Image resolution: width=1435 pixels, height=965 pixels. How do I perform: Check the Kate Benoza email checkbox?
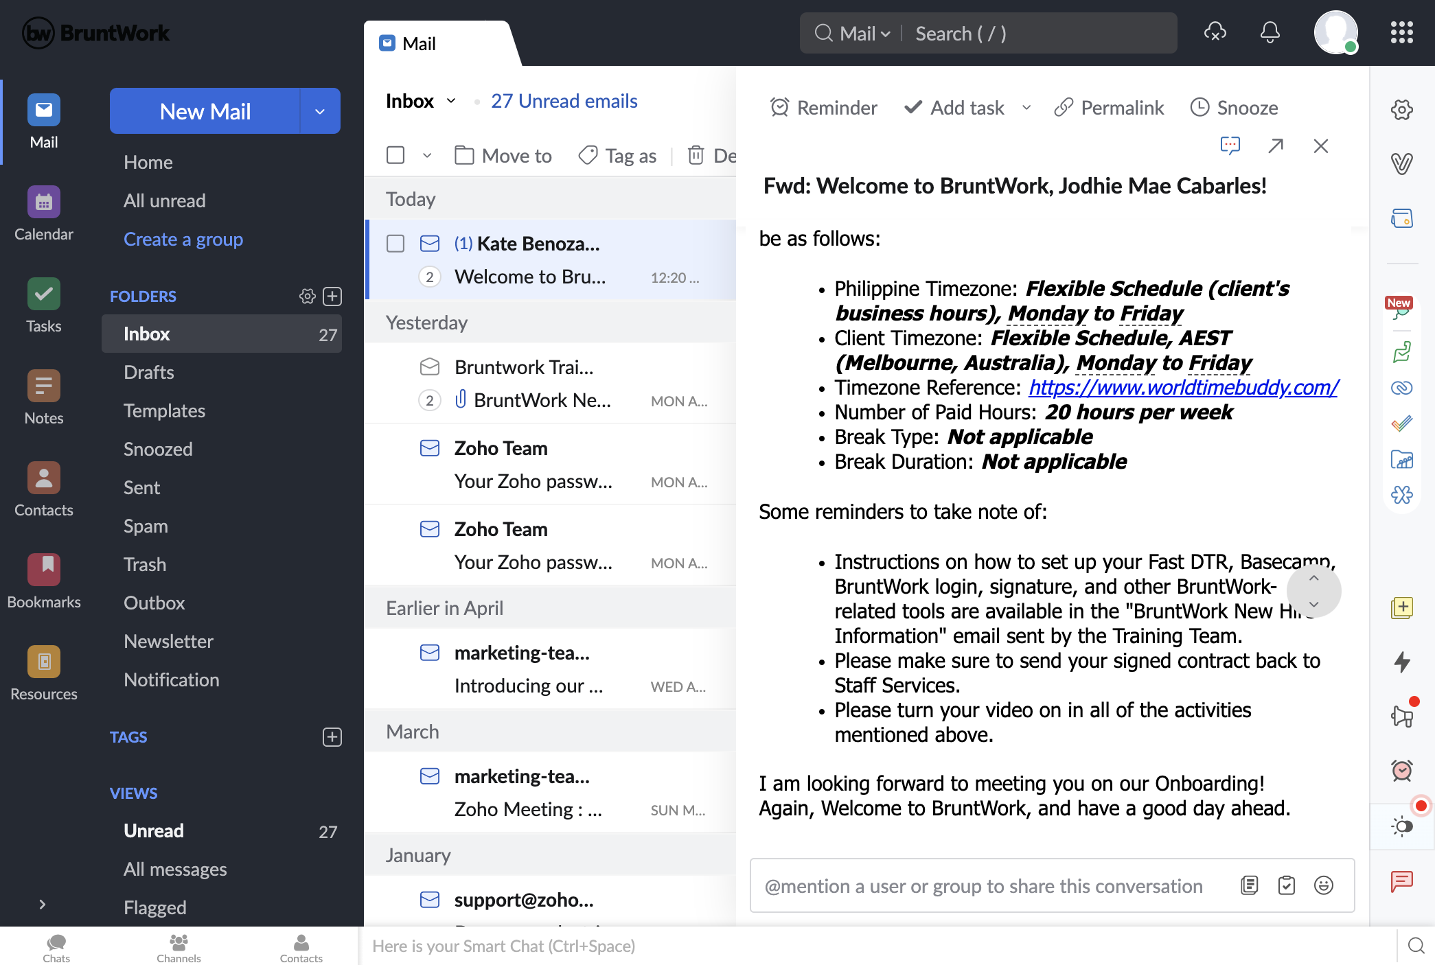pos(395,244)
